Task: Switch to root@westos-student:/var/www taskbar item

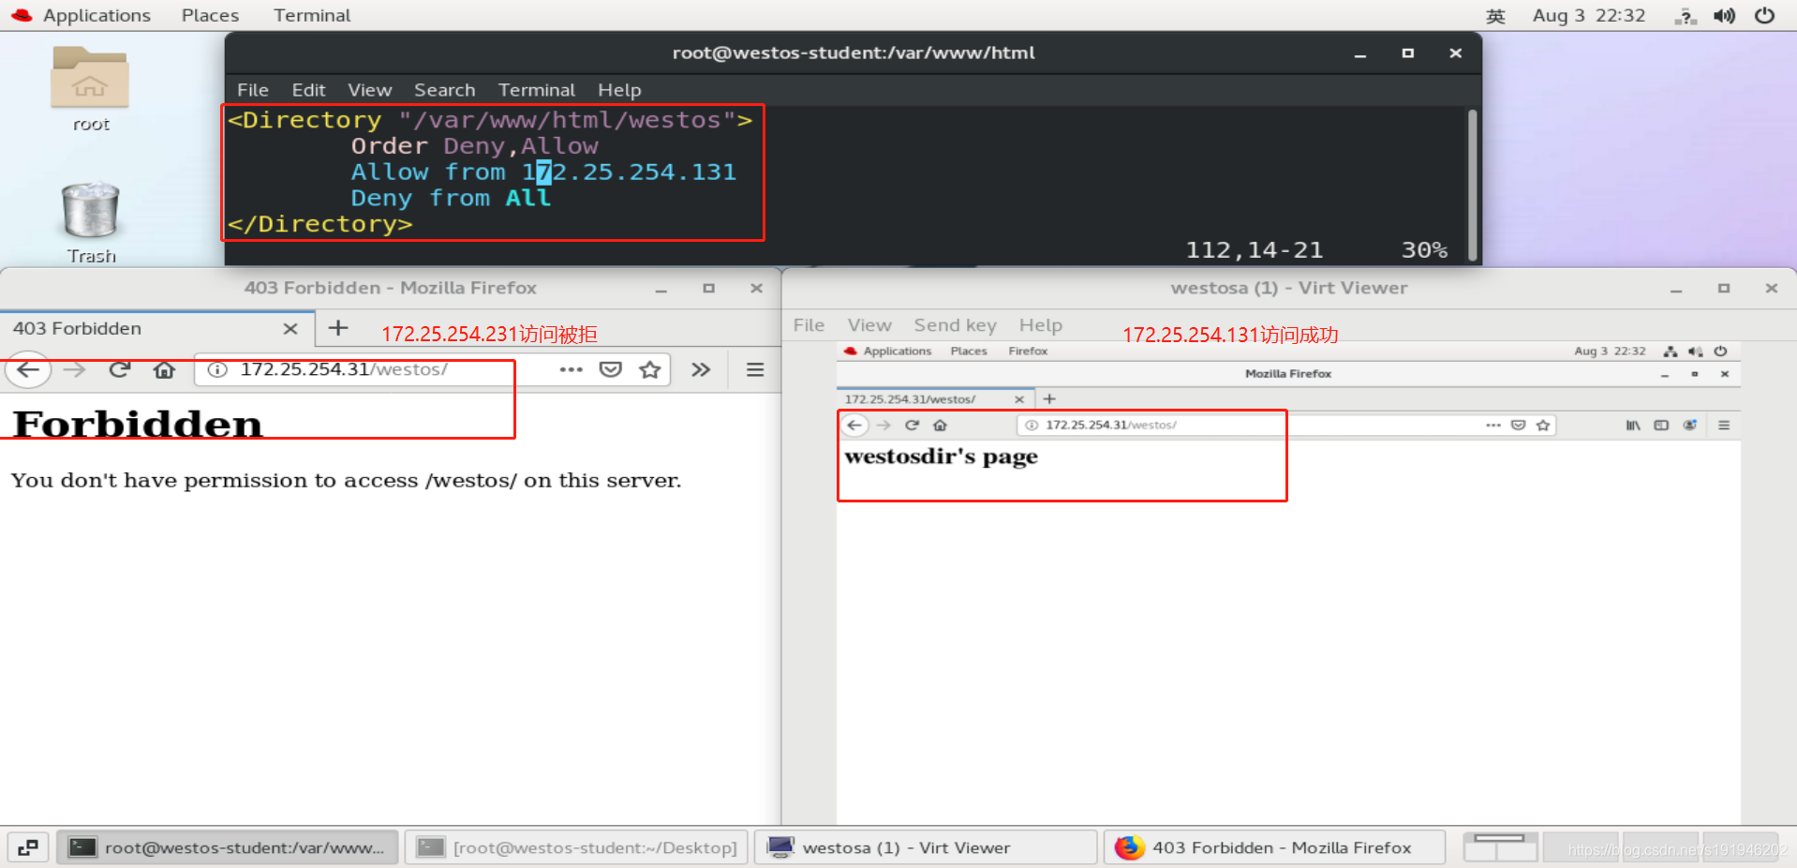Action: [x=229, y=847]
